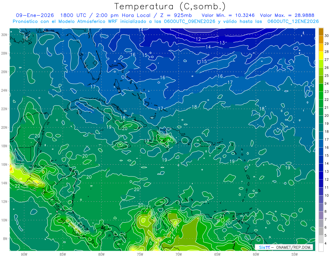Image resolution: width=334 pixels, height=258 pixels.
Task: Click the color scale label 25
Action: point(327,76)
